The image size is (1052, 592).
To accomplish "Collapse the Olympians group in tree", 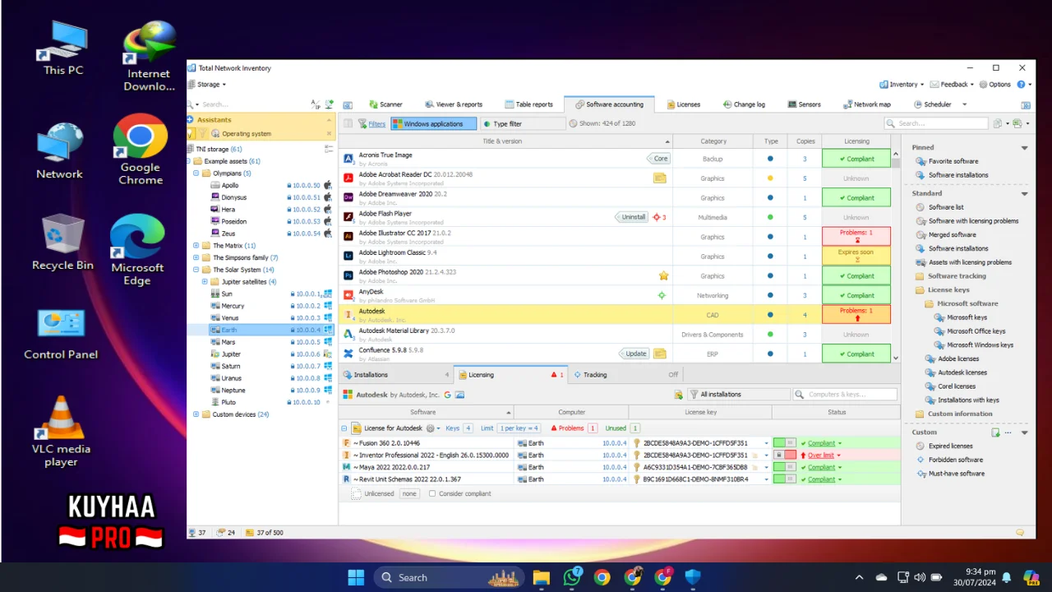I will point(196,173).
